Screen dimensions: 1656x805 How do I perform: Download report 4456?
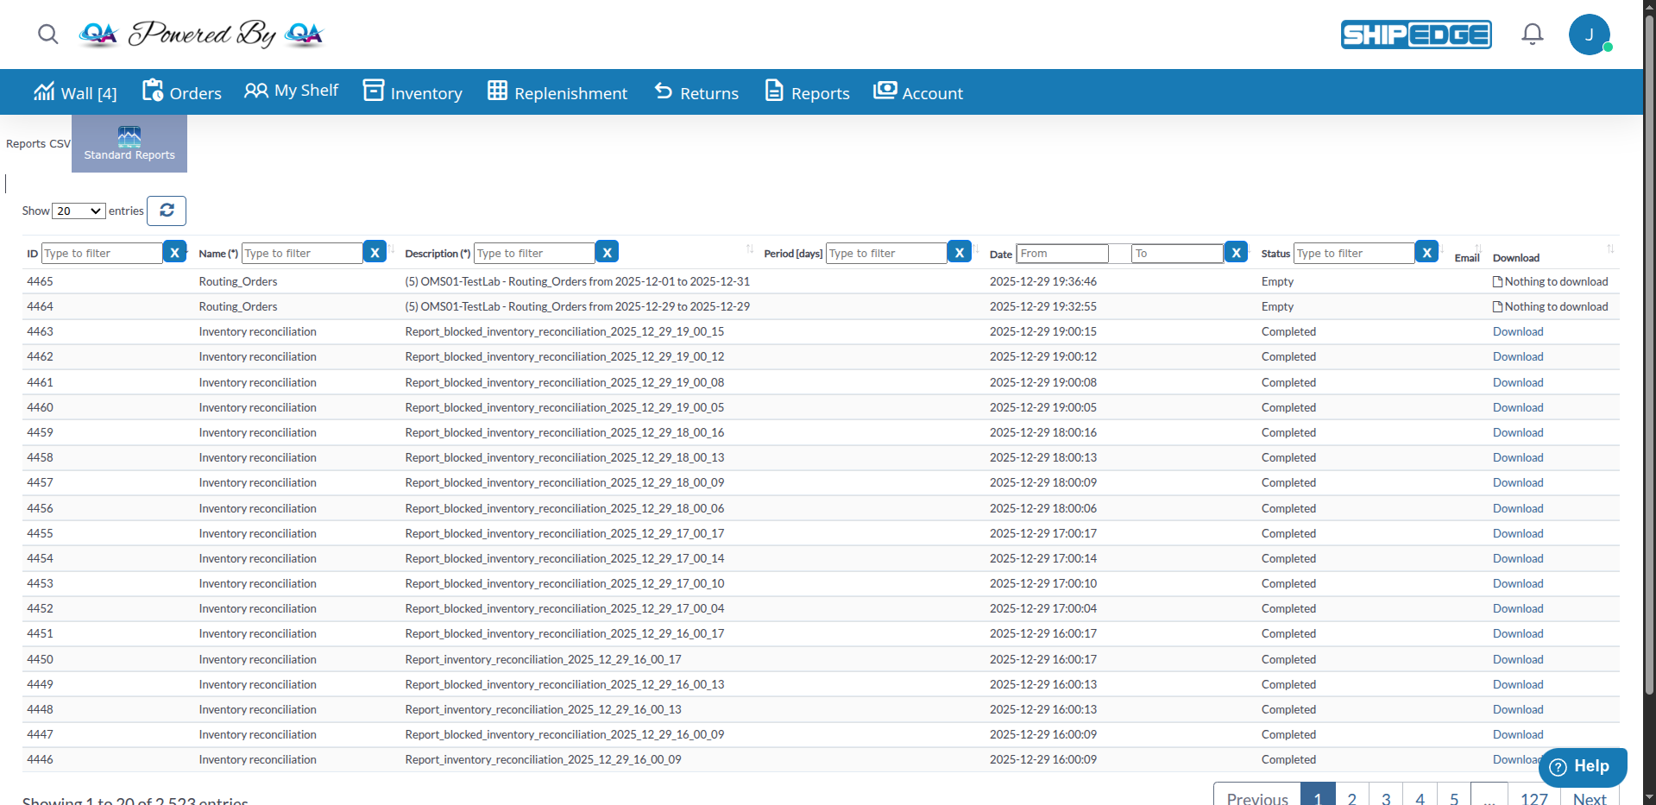tap(1518, 509)
